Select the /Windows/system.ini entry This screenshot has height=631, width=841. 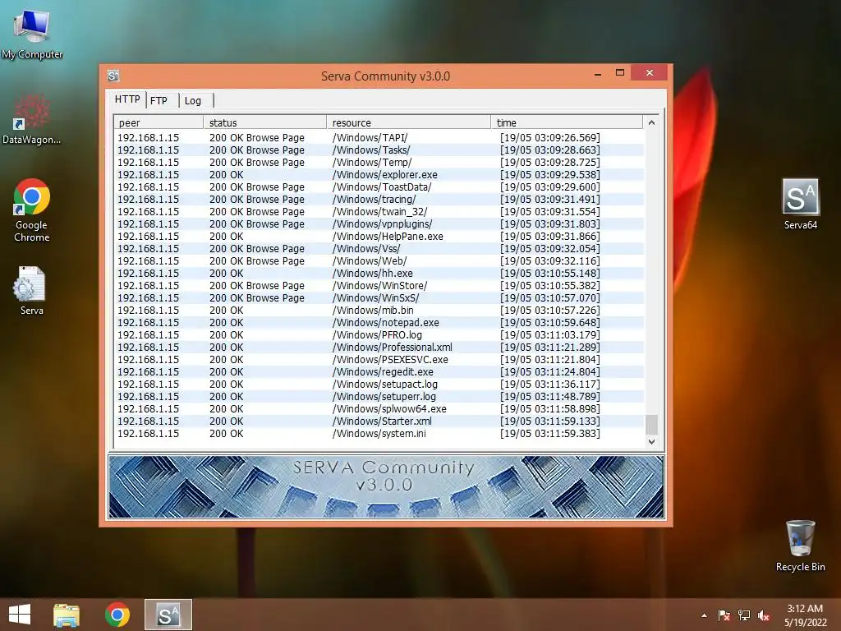[x=379, y=434]
